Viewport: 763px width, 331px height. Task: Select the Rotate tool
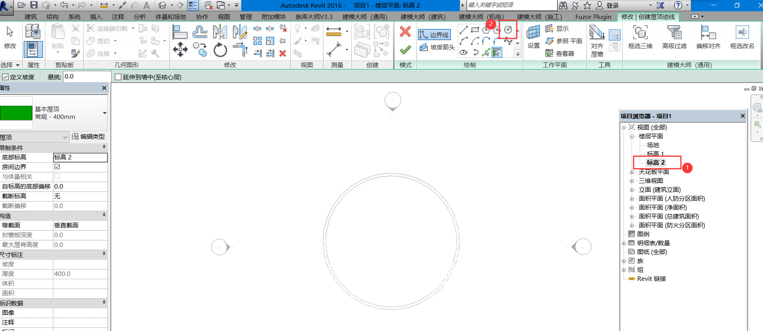[220, 50]
